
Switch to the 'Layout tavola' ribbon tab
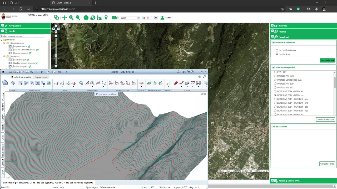coord(41,77)
